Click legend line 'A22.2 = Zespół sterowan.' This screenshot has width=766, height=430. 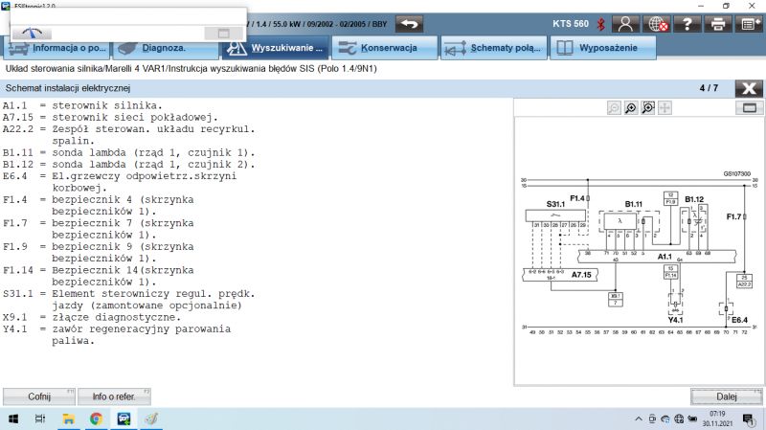coord(128,129)
